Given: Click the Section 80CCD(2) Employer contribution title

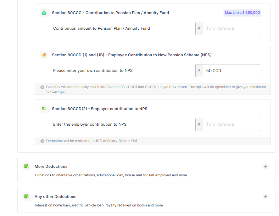Looking at the screenshot, I should pyautogui.click(x=100, y=109).
